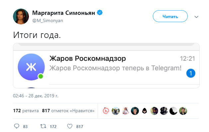
Task: Click the retweet arrows icon
Action: tap(43, 126)
